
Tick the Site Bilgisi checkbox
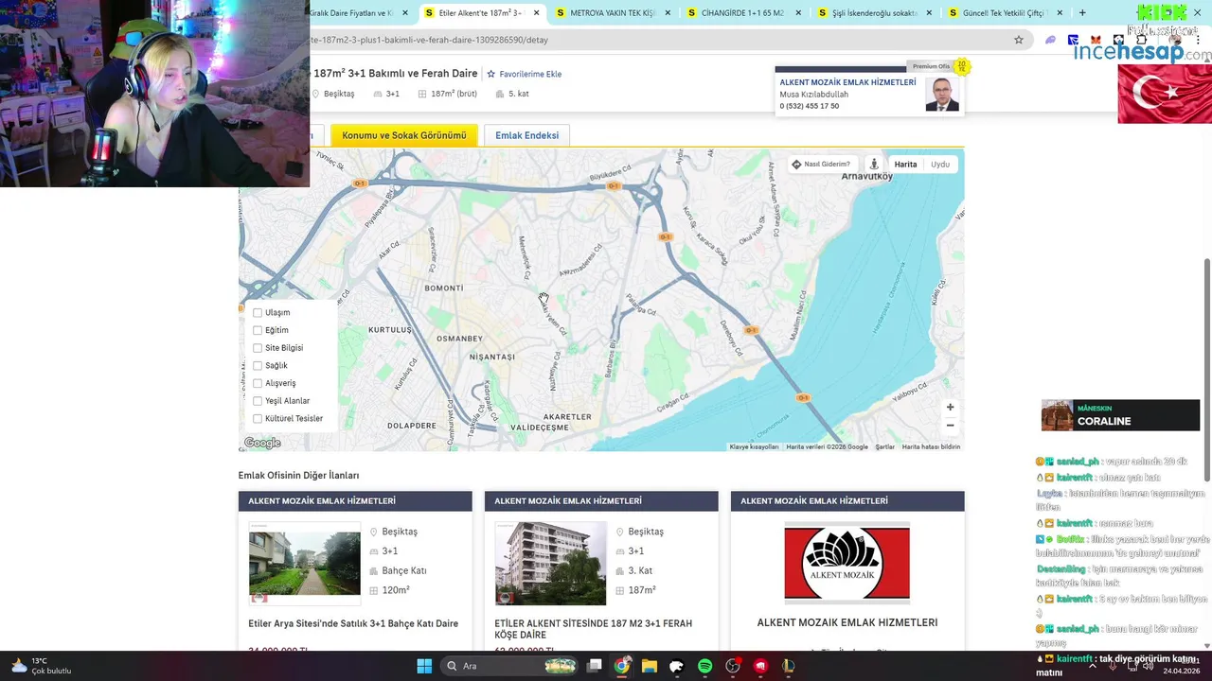point(258,348)
